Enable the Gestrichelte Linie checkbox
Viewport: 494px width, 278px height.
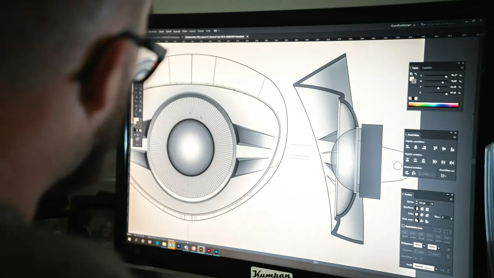coord(403,226)
